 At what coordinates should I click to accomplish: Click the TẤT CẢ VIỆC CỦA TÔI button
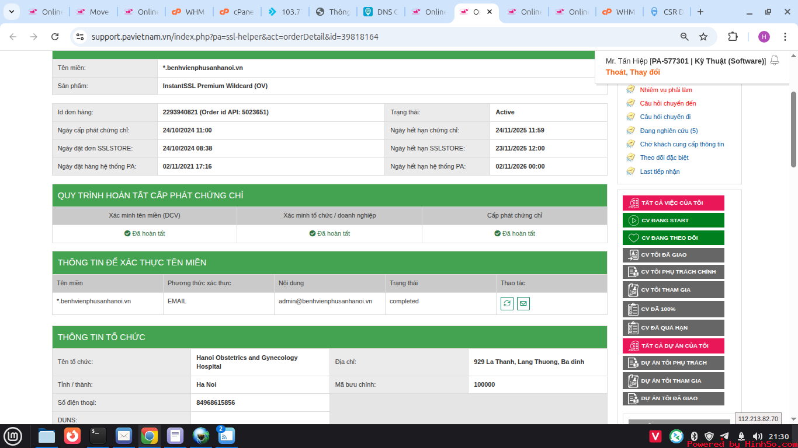(673, 203)
